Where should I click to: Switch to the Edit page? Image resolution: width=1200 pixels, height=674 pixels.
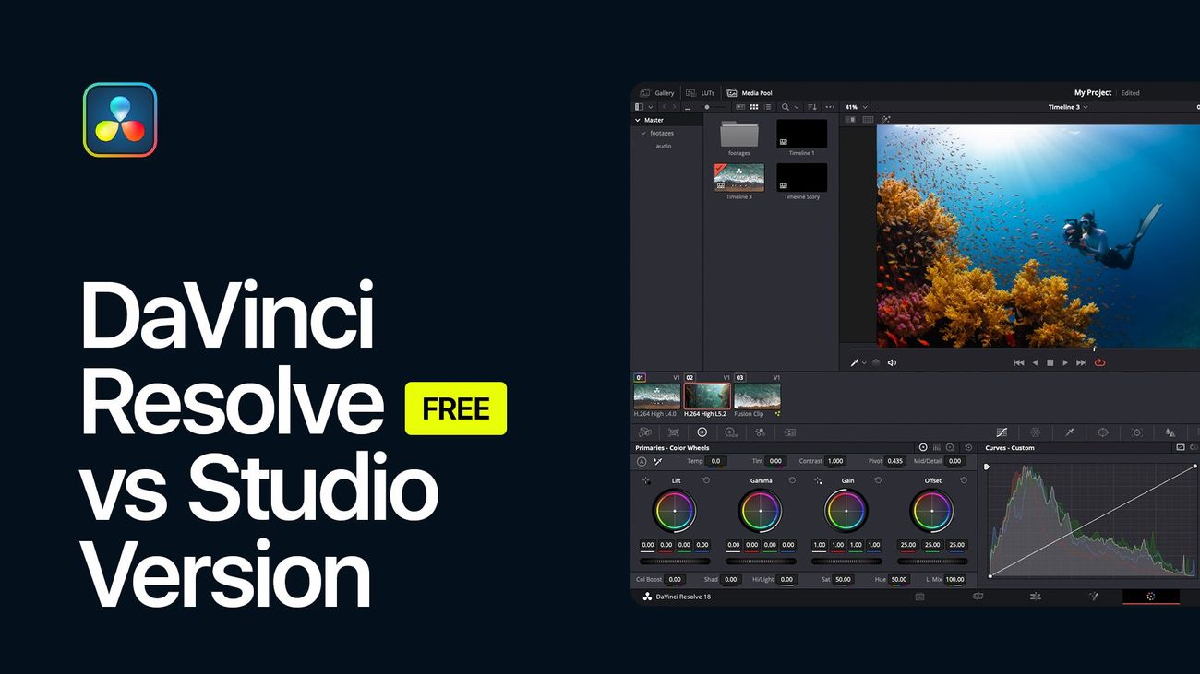(x=1036, y=597)
